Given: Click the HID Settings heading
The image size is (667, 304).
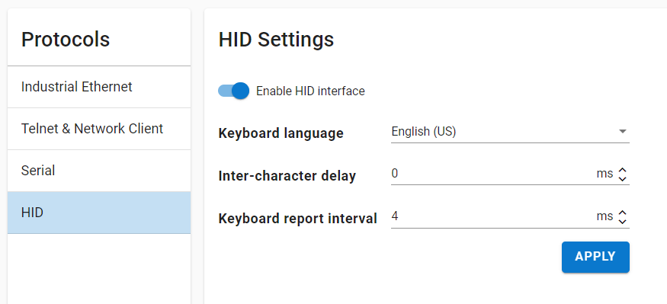Looking at the screenshot, I should click(276, 40).
